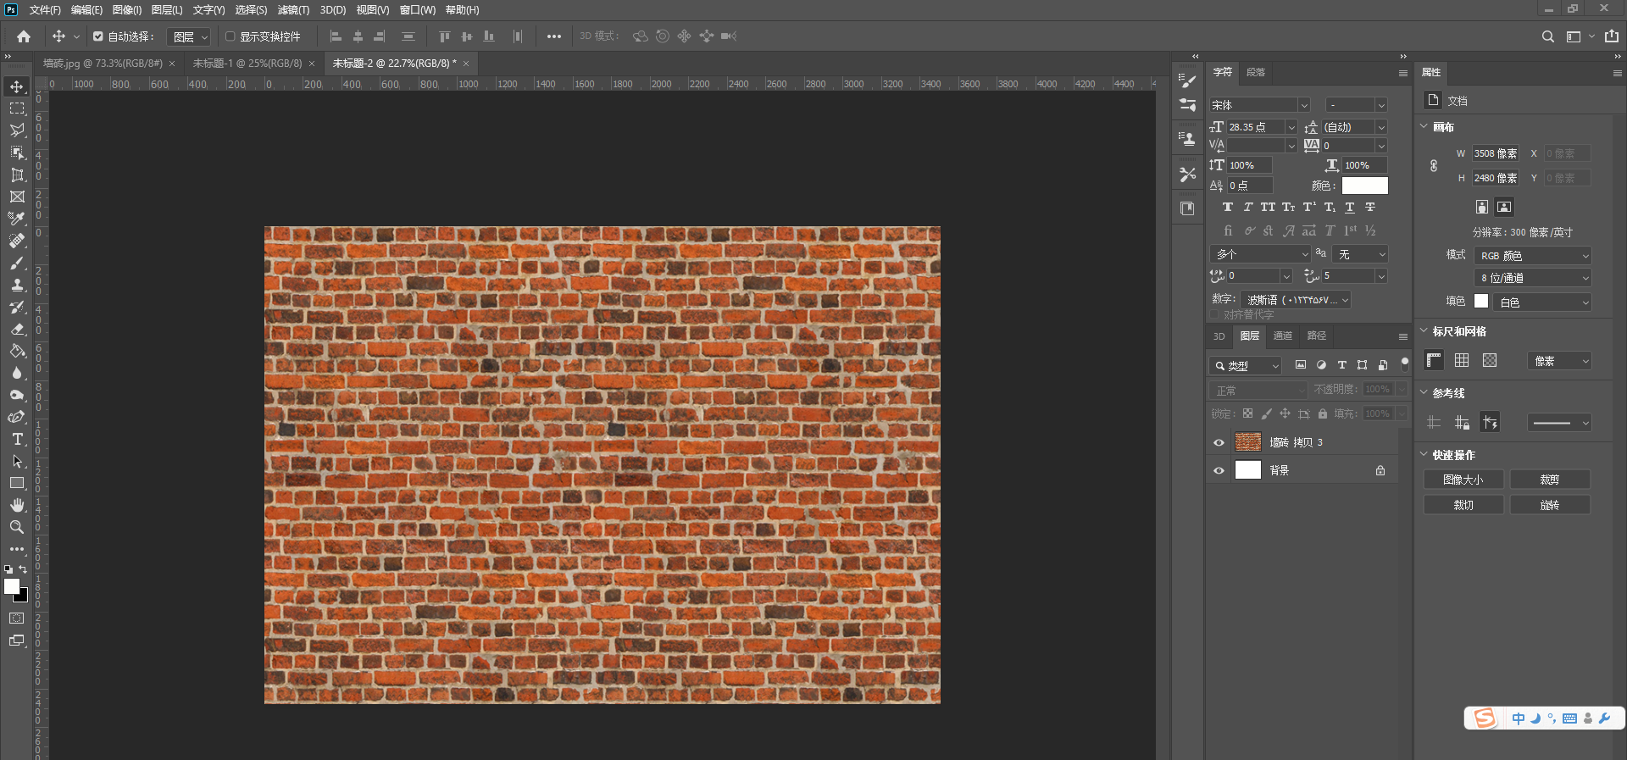Toggle faux bold text style

[1228, 208]
